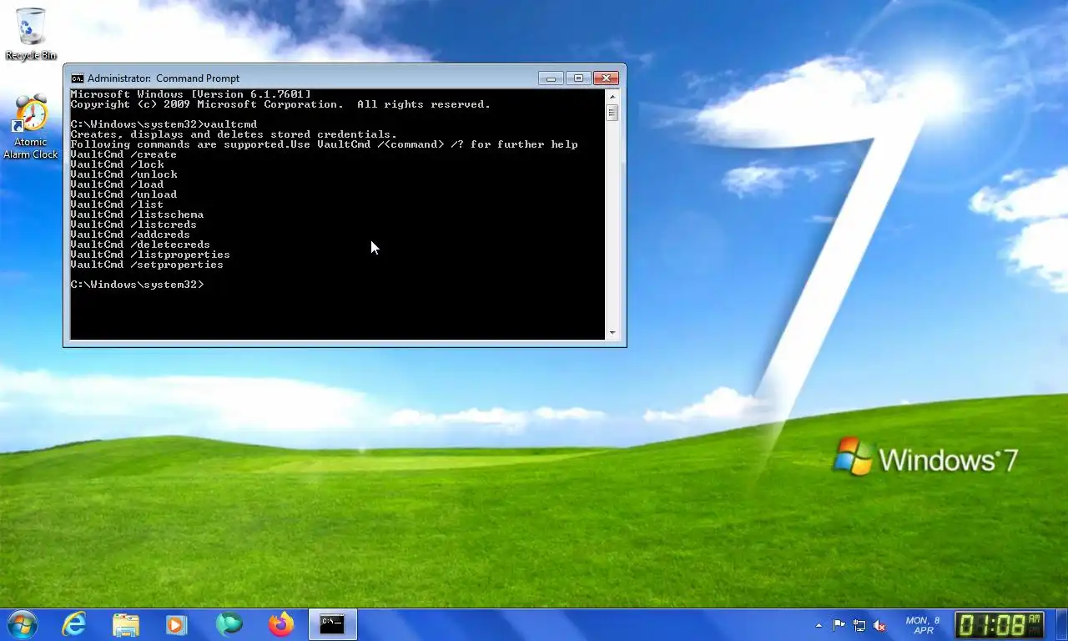
Task: Close the Command Prompt window
Action: (606, 78)
